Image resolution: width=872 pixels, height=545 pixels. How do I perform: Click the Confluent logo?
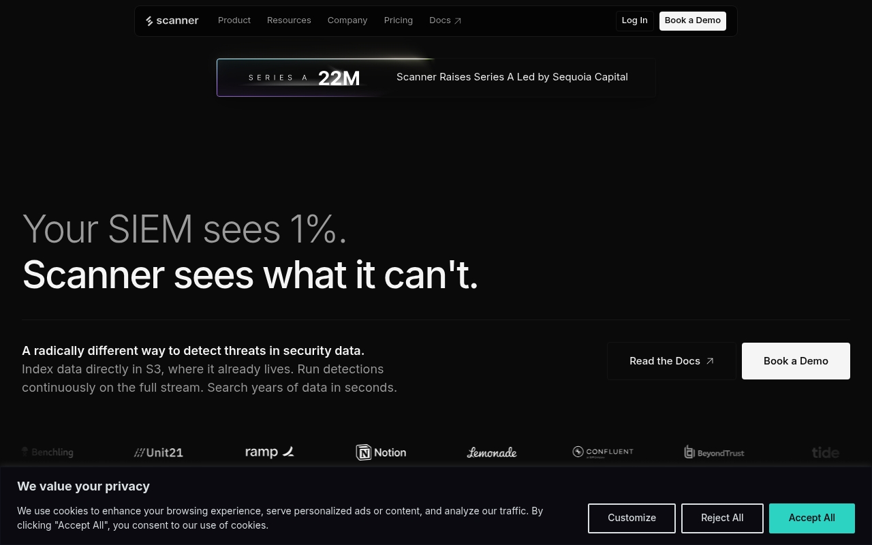[603, 452]
